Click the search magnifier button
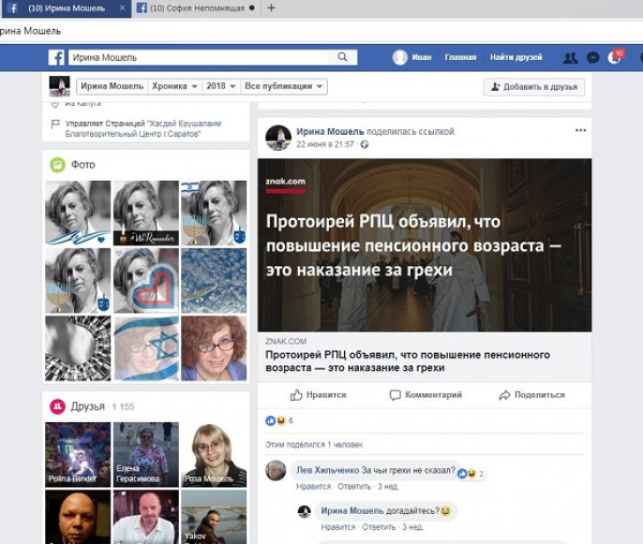The image size is (643, 544). point(342,57)
